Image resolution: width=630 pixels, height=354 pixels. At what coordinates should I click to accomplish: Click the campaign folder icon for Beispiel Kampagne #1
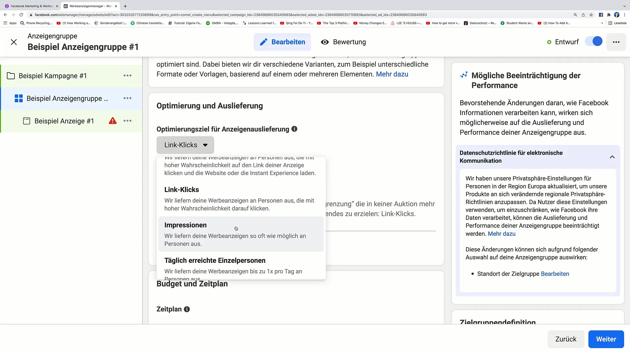tap(11, 76)
